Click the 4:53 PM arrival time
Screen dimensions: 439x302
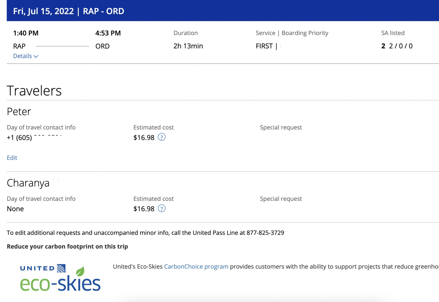(108, 33)
